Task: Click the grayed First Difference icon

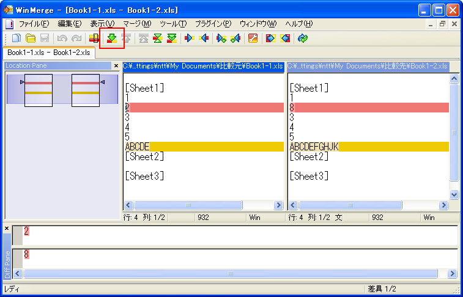Action: 144,38
